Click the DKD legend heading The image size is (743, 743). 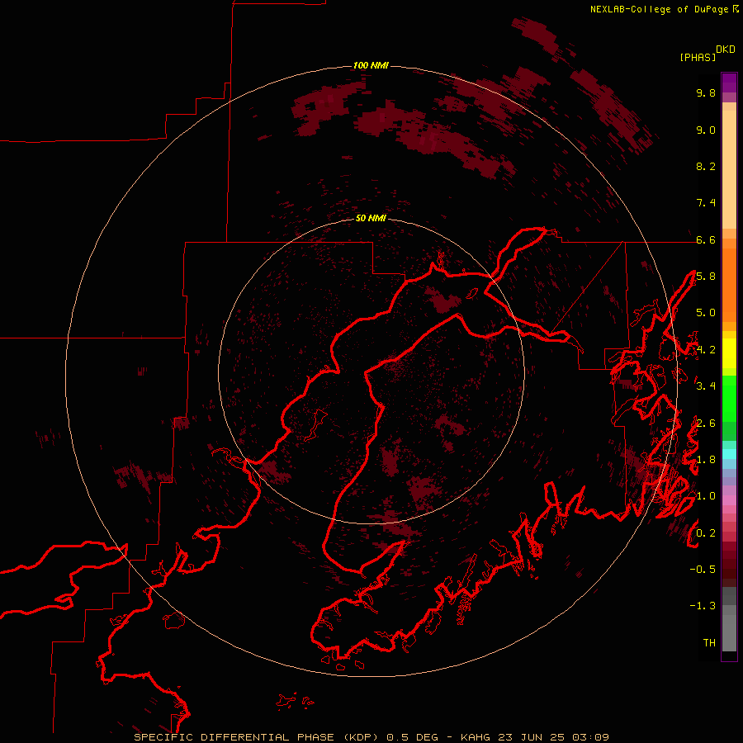726,50
